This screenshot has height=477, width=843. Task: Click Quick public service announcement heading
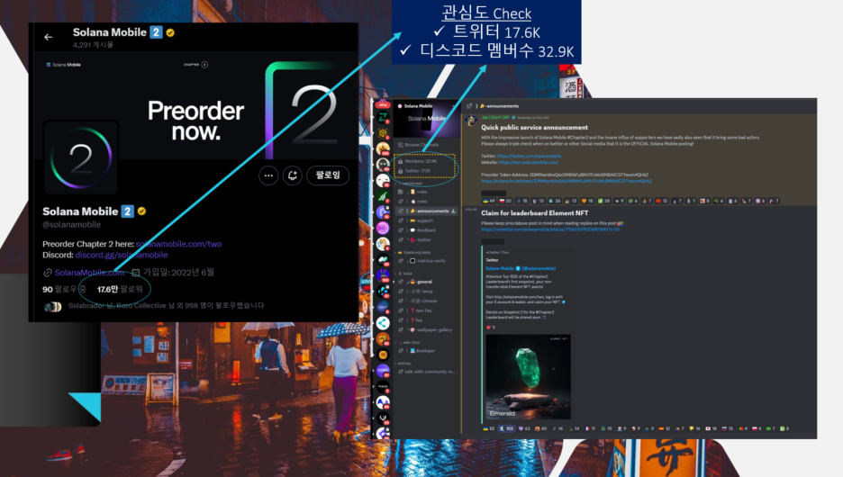(x=534, y=128)
